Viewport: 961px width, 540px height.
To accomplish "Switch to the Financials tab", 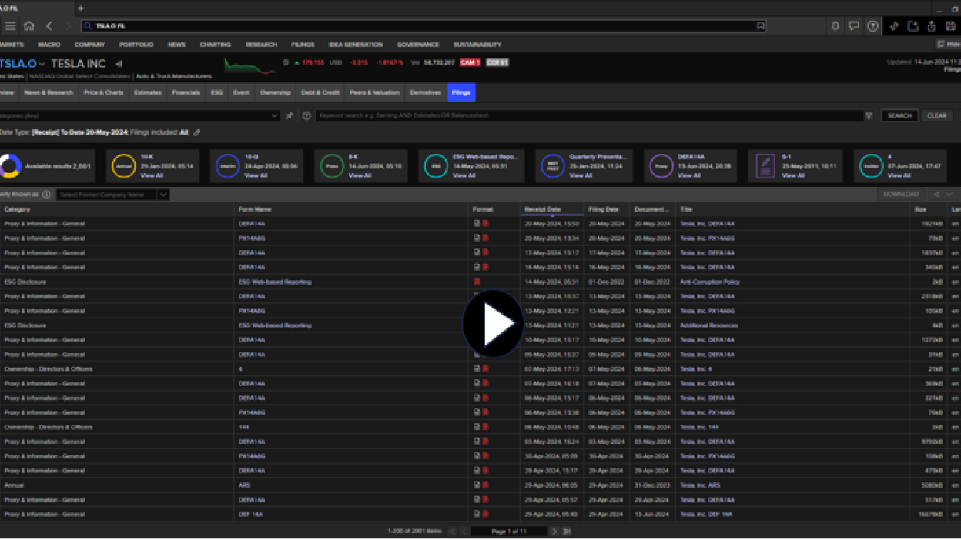I will pos(186,92).
